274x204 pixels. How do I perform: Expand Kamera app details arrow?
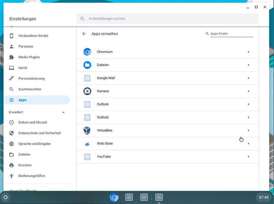click(x=248, y=91)
